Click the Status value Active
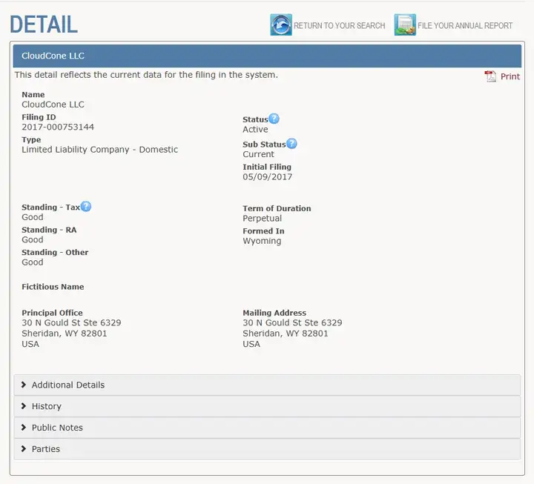Viewport: 534px width, 484px height. [255, 130]
